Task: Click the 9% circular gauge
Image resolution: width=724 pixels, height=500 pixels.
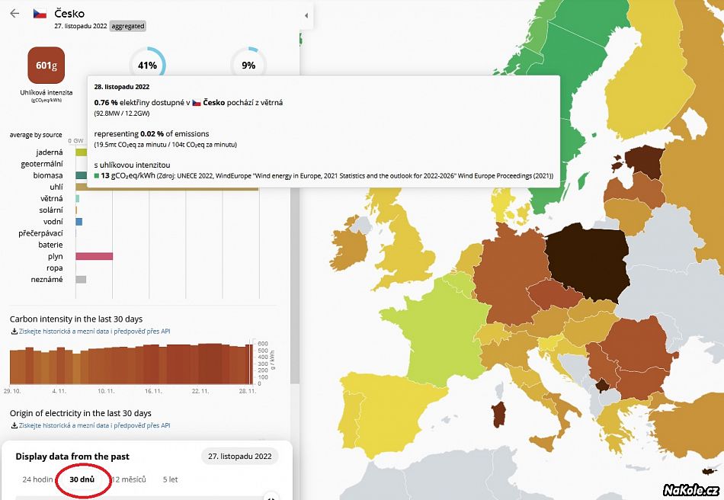Action: click(x=248, y=66)
